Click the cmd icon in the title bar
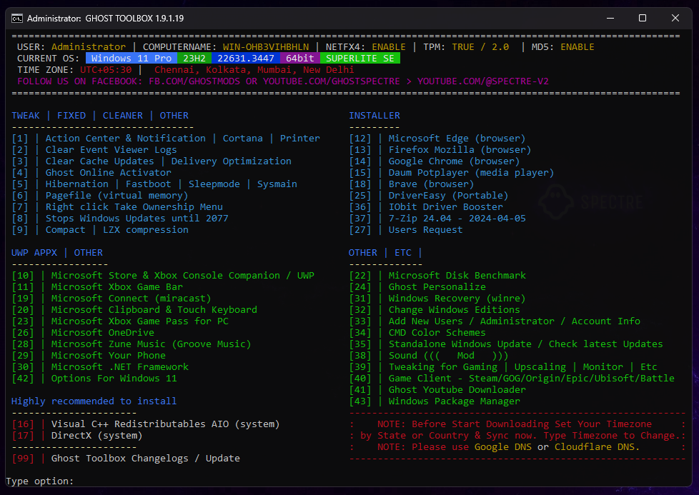This screenshot has height=495, width=699. pyautogui.click(x=17, y=19)
